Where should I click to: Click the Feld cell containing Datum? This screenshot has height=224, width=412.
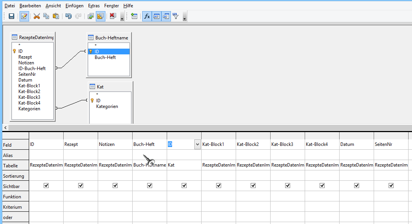pyautogui.click(x=356, y=144)
